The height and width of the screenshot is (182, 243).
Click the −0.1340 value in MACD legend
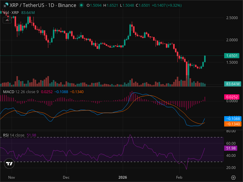click(77, 92)
